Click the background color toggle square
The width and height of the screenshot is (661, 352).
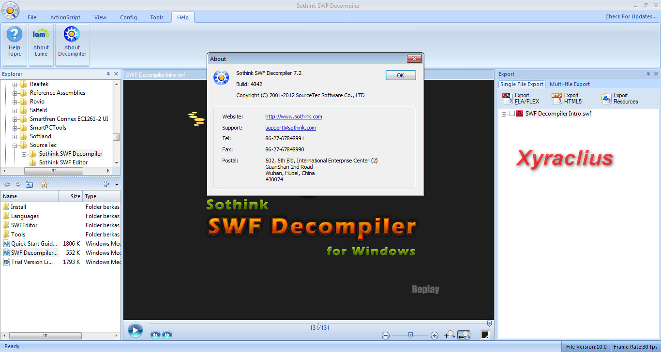point(485,335)
